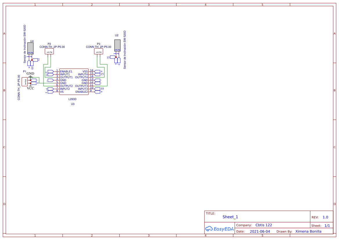Select the net flag on ENABLE1 pin
This screenshot has width=339, height=240.
(x=51, y=72)
